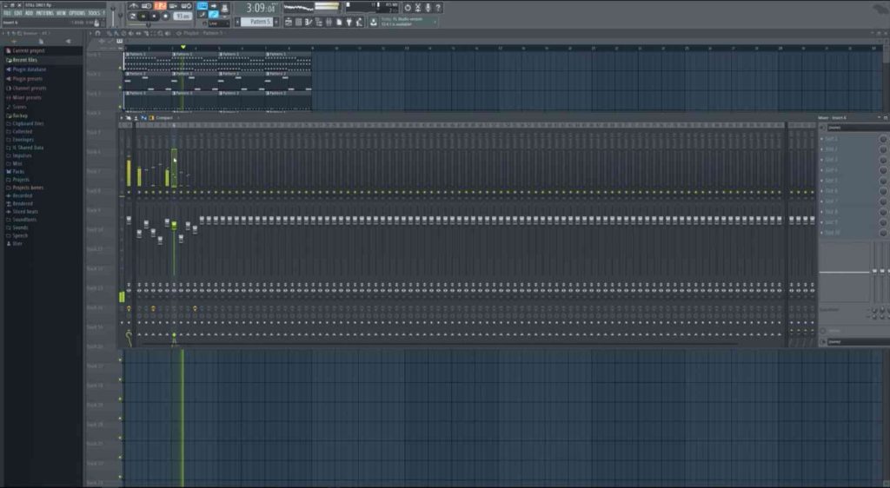Adjust the selected Insert 6 green fader
Image resolution: width=890 pixels, height=488 pixels.
click(x=174, y=225)
